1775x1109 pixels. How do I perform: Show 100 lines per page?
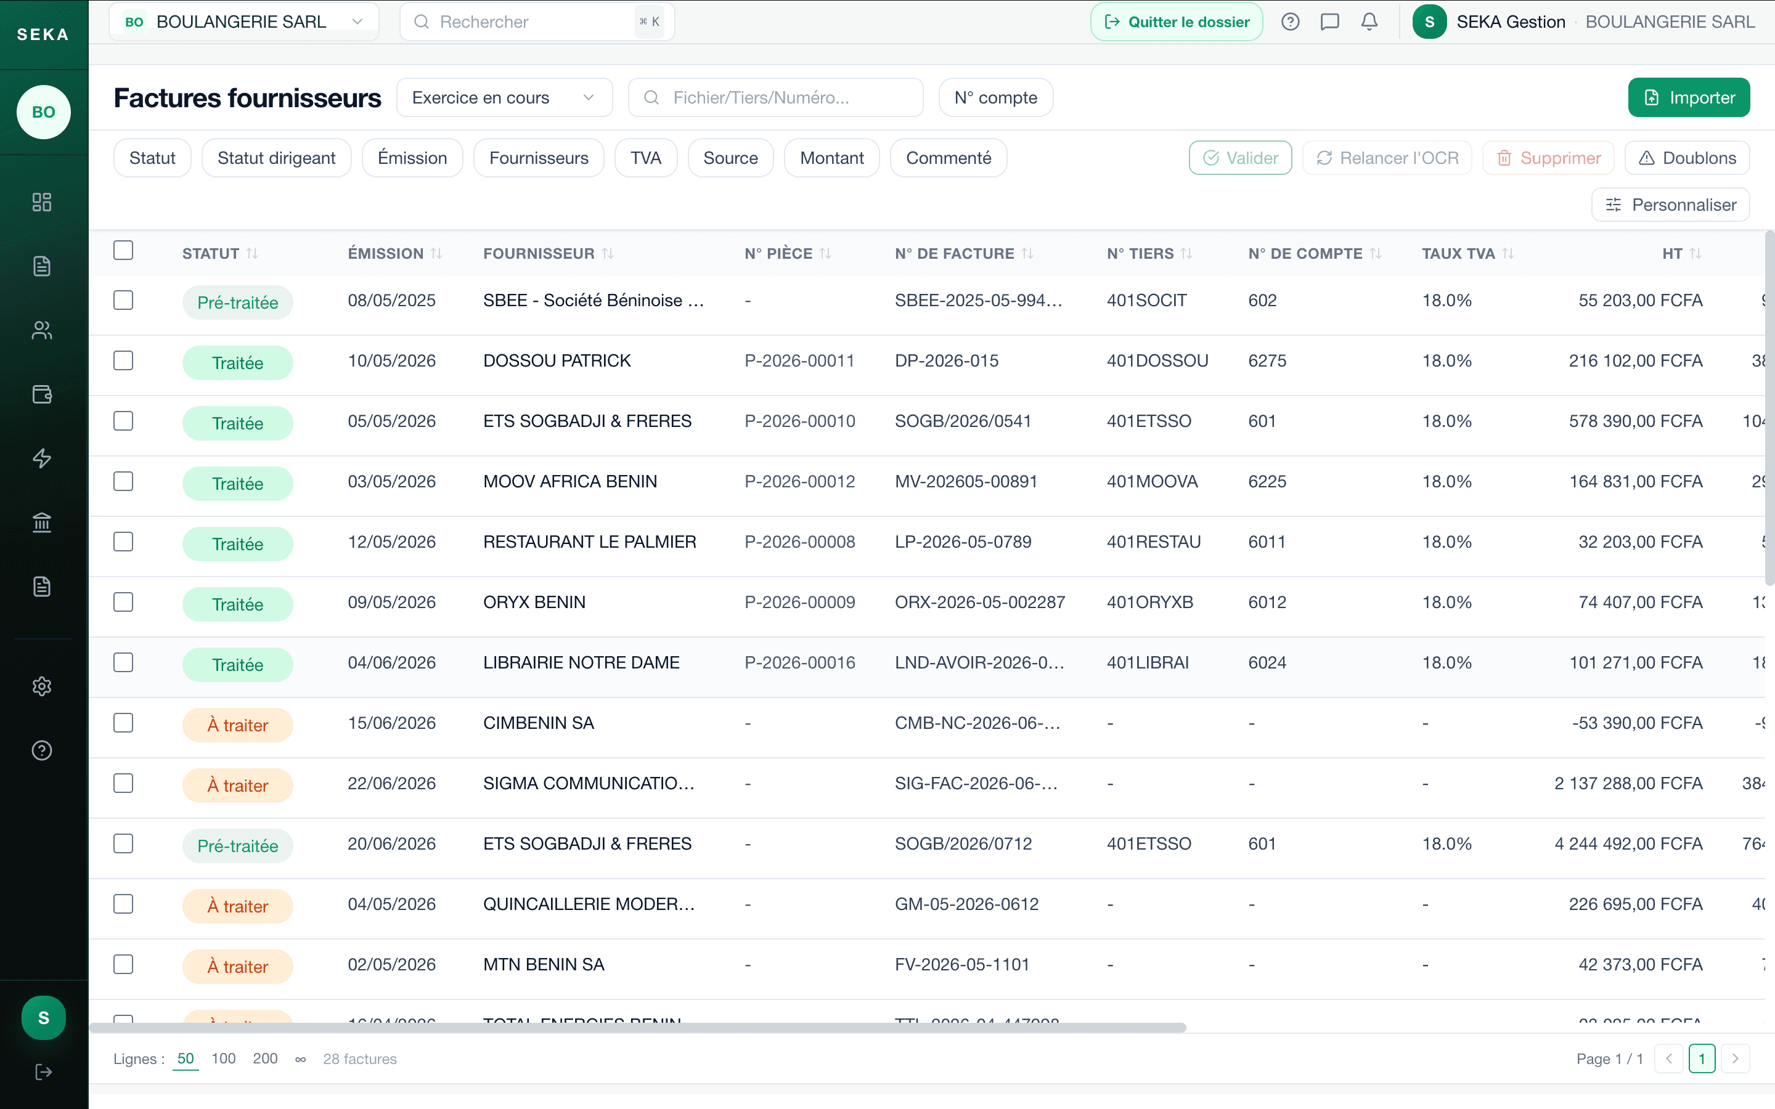coord(223,1058)
